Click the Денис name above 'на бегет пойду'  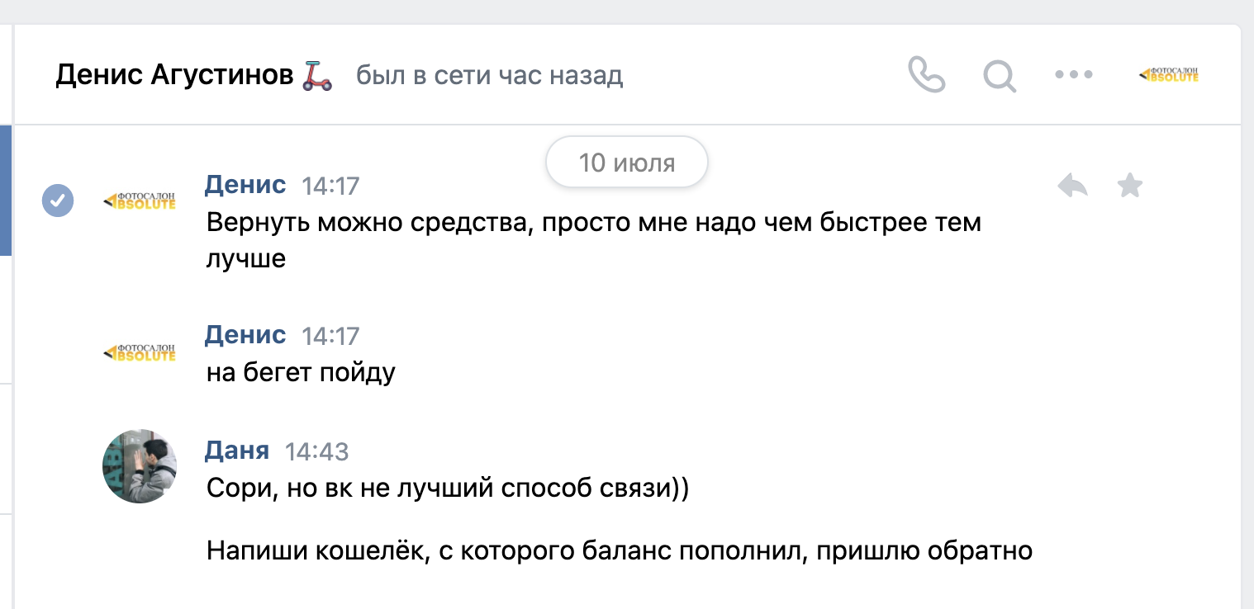click(x=245, y=335)
